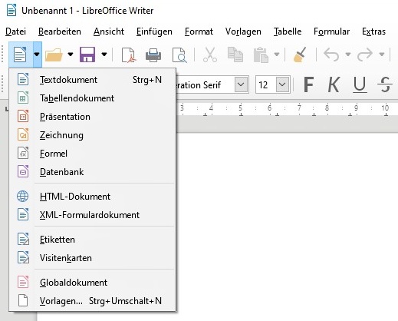Export directly as PDF icon
Screen dimensions: 398x321
[x=128, y=55]
